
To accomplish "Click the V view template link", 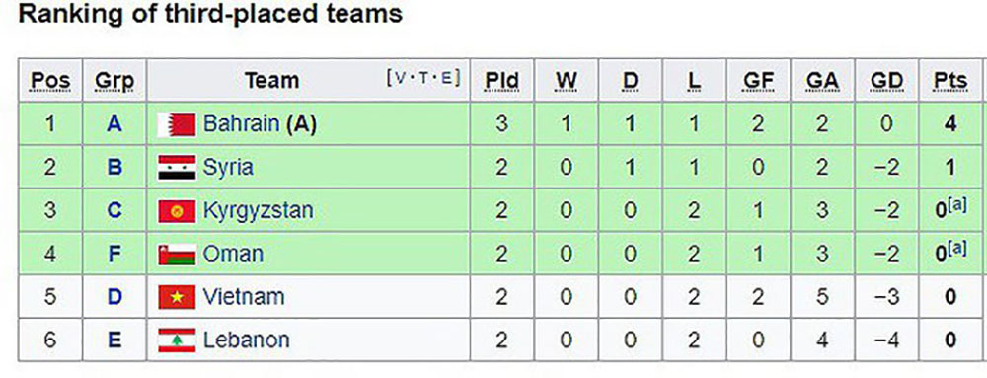I will (401, 78).
